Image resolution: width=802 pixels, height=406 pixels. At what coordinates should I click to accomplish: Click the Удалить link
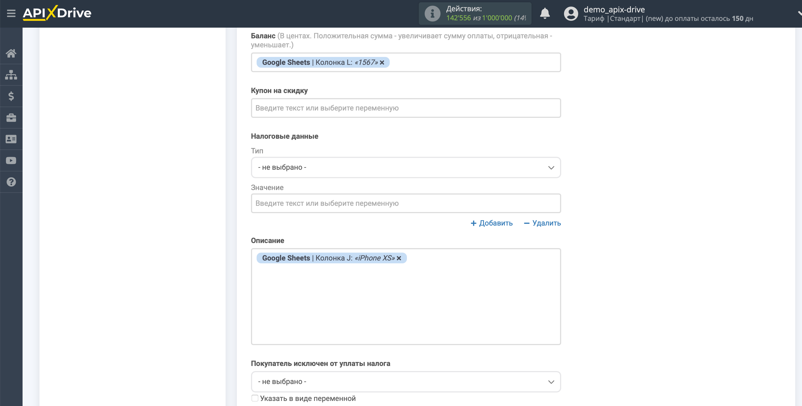[x=542, y=223]
